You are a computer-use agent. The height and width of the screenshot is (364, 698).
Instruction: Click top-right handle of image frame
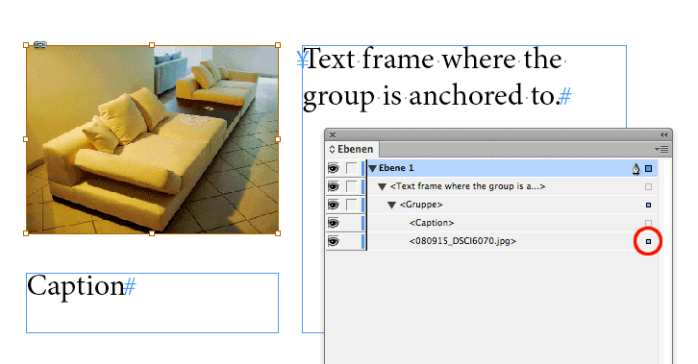tap(278, 45)
